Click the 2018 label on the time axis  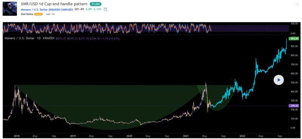coord(17,136)
